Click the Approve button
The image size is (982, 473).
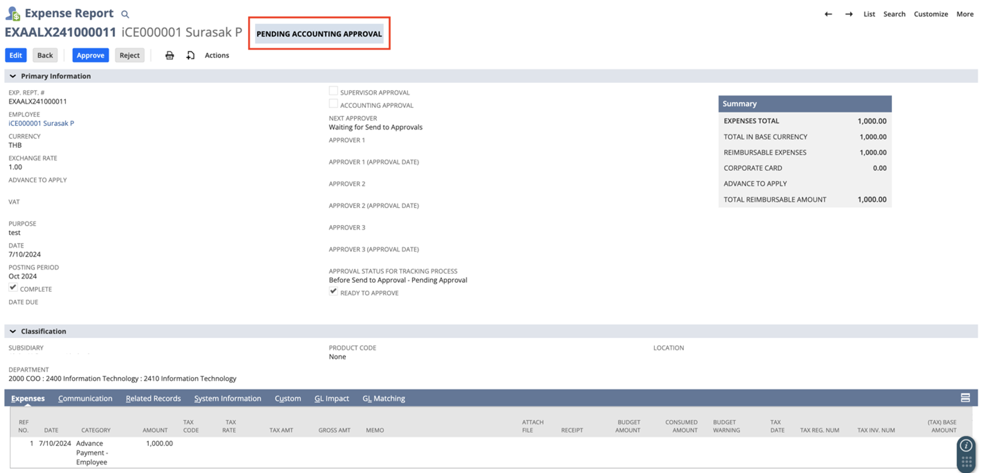coord(90,55)
